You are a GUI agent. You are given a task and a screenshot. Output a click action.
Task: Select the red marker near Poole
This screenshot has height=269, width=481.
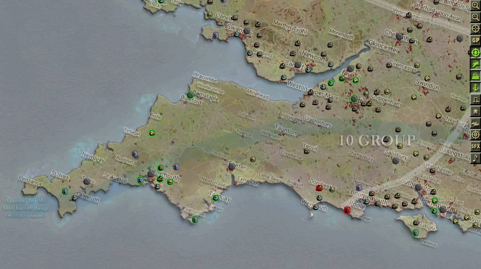click(x=347, y=210)
